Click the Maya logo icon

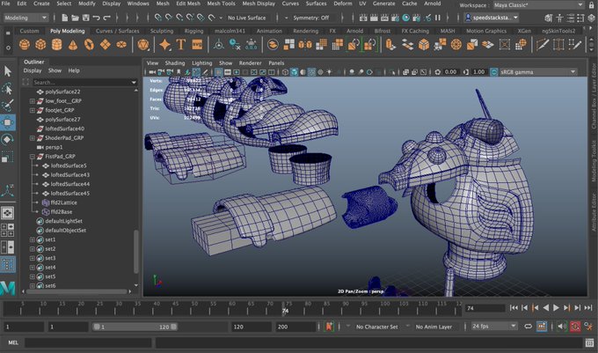click(8, 288)
